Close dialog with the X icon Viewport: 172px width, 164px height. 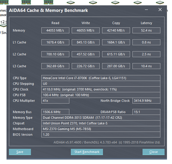(160, 9)
